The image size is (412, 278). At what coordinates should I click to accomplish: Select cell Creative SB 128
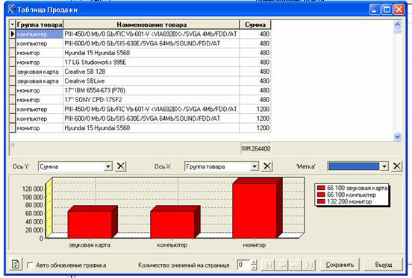point(152,72)
